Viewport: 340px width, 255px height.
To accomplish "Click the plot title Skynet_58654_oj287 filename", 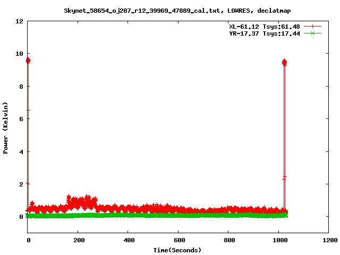I will pyautogui.click(x=177, y=11).
